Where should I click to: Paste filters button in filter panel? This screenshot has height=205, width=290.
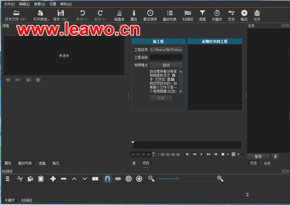(x=38, y=80)
